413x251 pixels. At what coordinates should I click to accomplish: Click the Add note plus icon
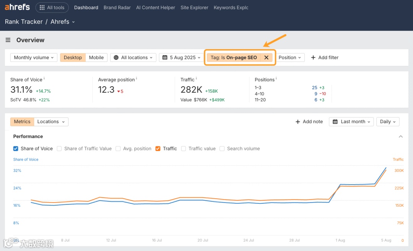pos(298,121)
